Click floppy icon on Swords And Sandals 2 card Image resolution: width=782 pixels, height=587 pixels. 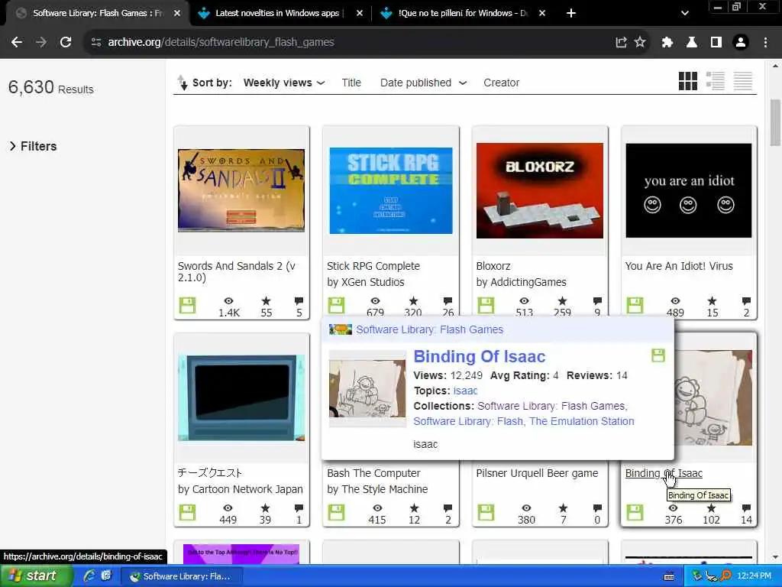pyautogui.click(x=188, y=305)
